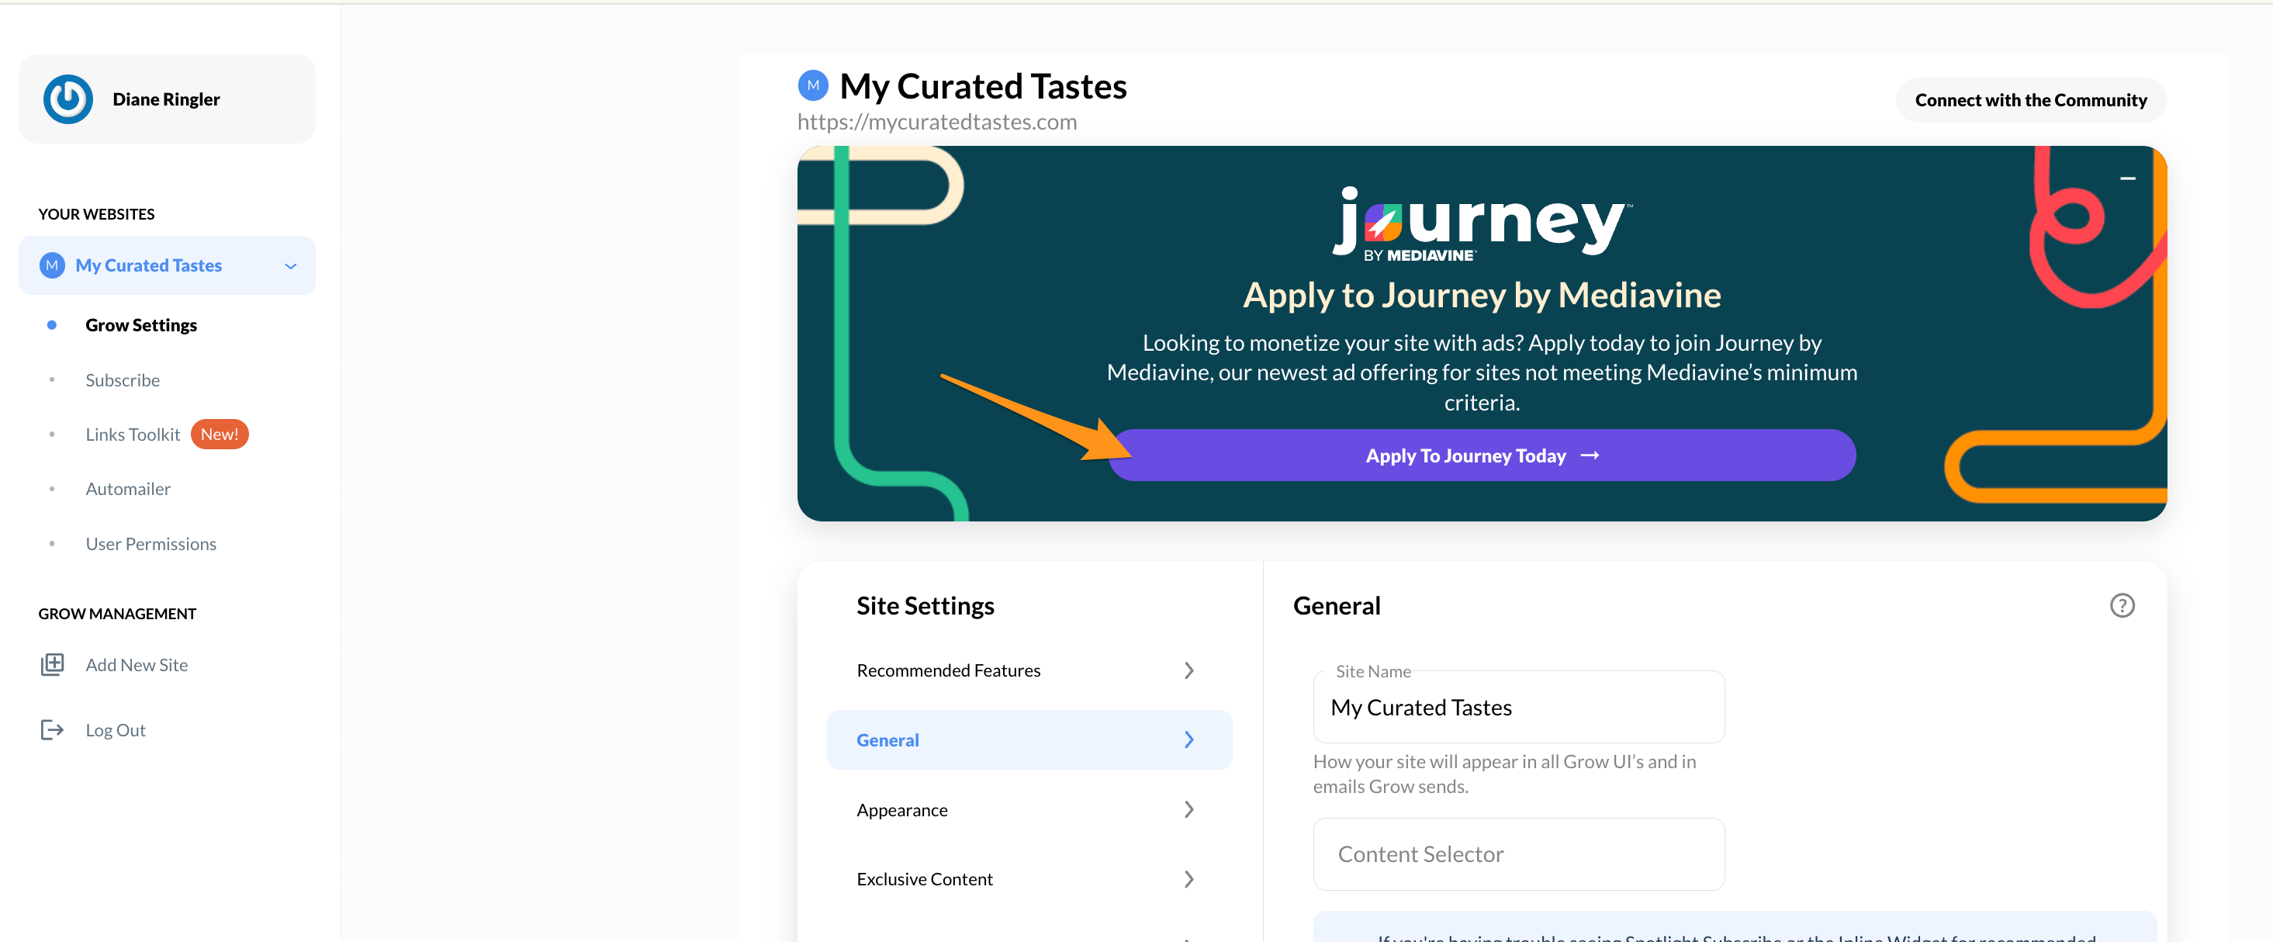Click the Site Name input field
The width and height of the screenshot is (2273, 942).
click(x=1517, y=707)
